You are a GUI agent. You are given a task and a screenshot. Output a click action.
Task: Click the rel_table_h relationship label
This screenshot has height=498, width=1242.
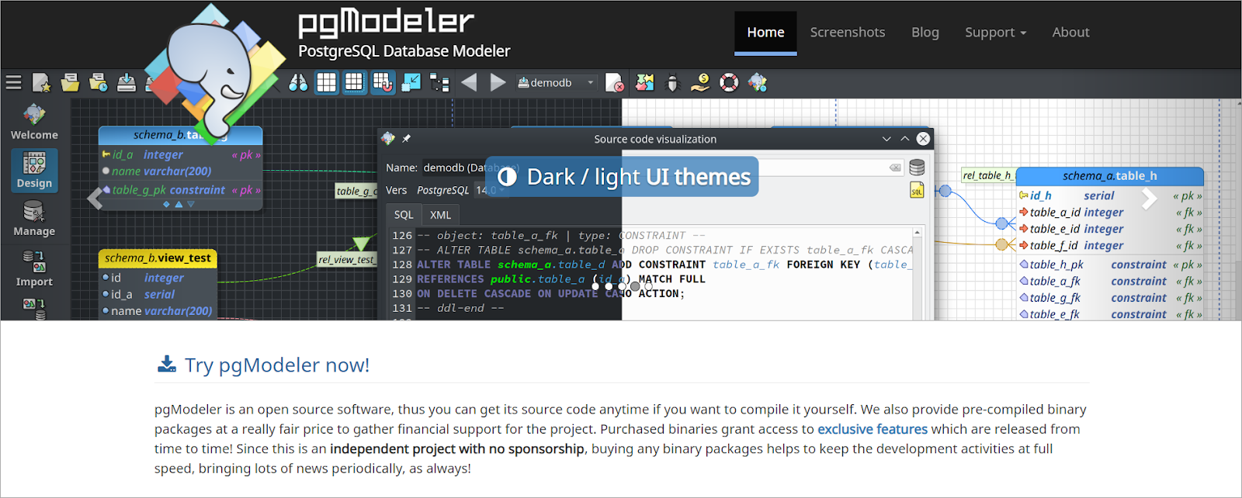pos(988,175)
